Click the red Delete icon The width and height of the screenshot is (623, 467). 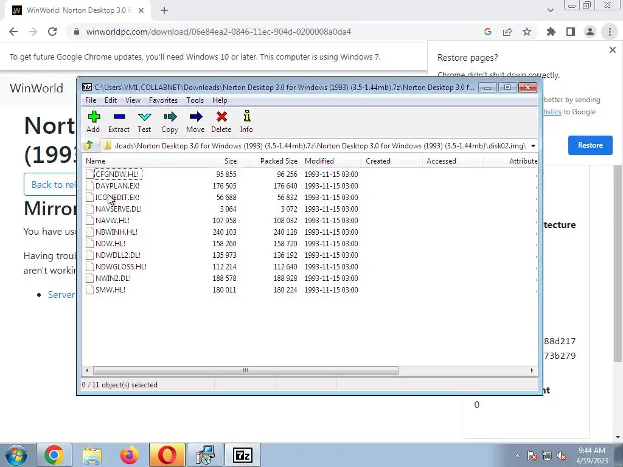point(221,122)
